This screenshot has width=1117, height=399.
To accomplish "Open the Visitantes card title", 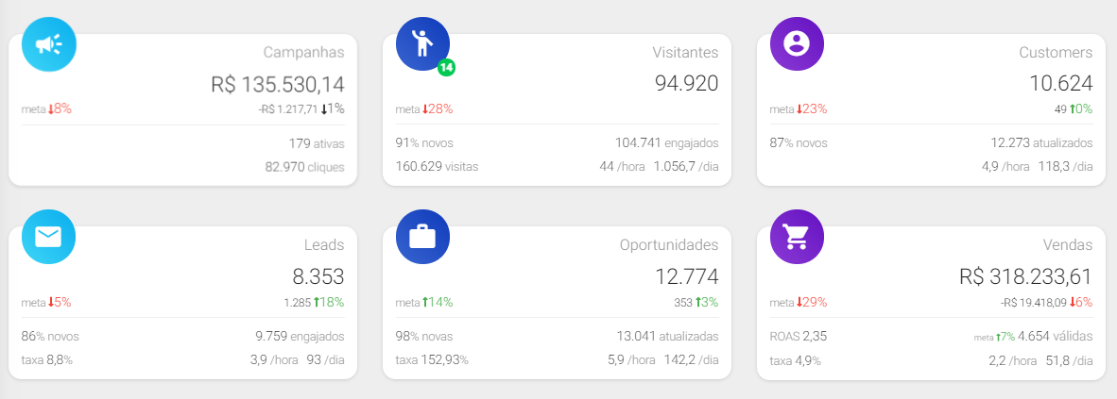I will click(x=685, y=53).
